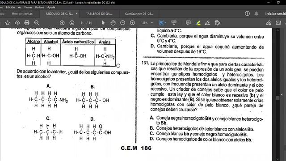Open the Ver menu
The image size is (286, 161).
(20, 7)
